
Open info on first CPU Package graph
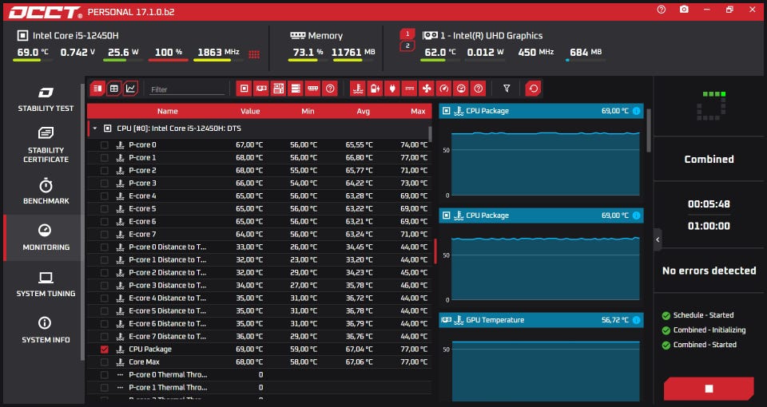click(637, 111)
